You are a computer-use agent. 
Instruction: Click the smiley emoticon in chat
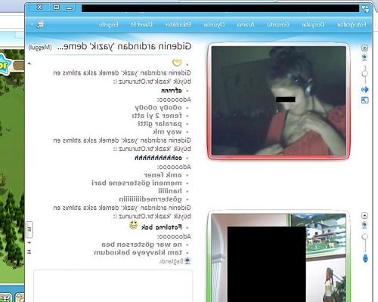(x=134, y=225)
